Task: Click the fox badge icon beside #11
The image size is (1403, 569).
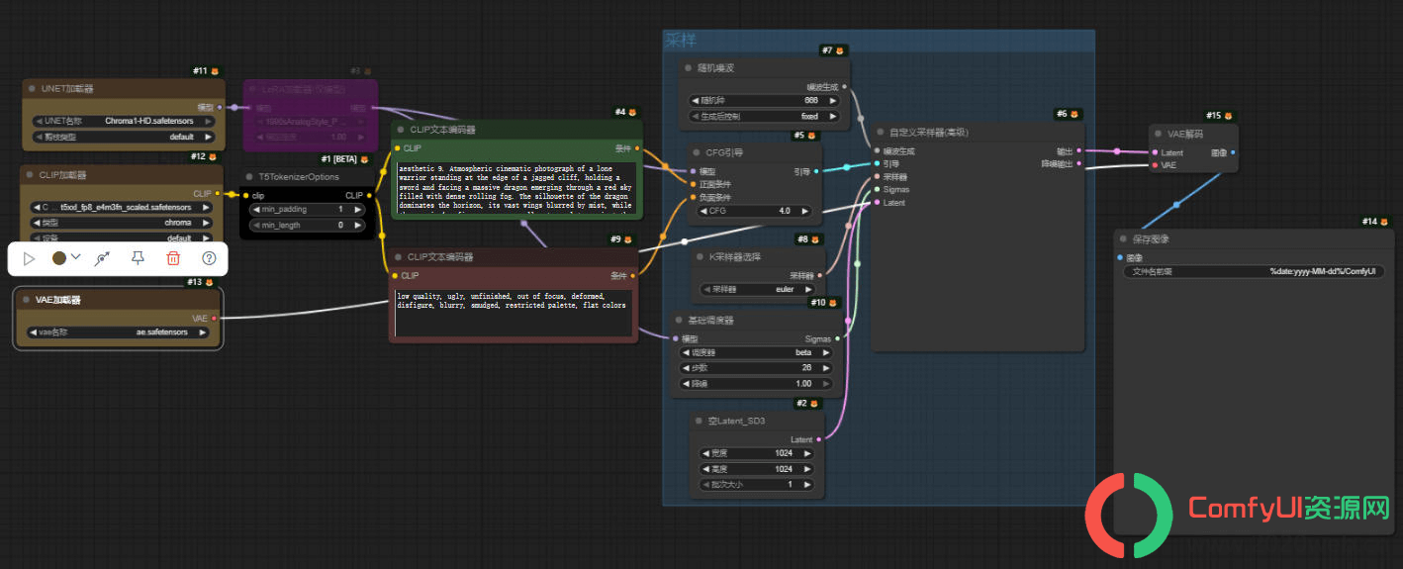Action: click(216, 71)
